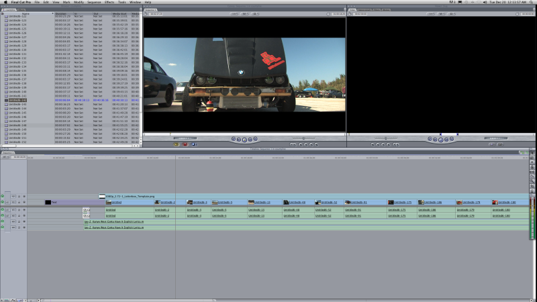Screen dimensions: 537x302
Task: Go to next edit in the Canvas
Action: pos(255,139)
